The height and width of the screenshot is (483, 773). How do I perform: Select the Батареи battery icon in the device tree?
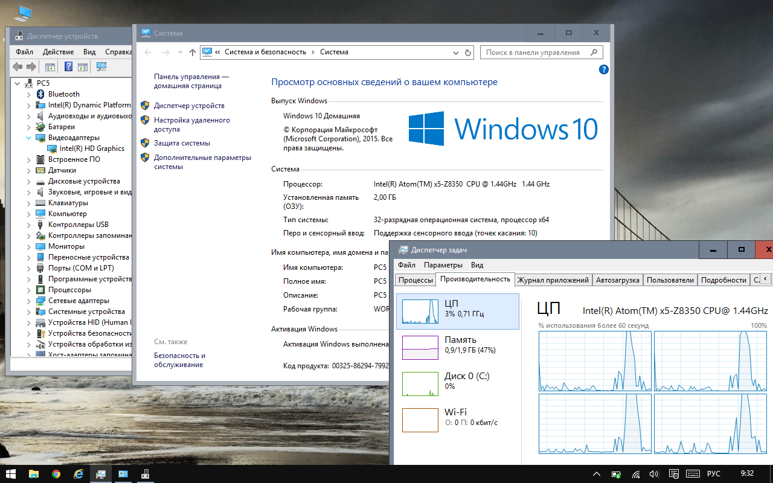(x=40, y=127)
